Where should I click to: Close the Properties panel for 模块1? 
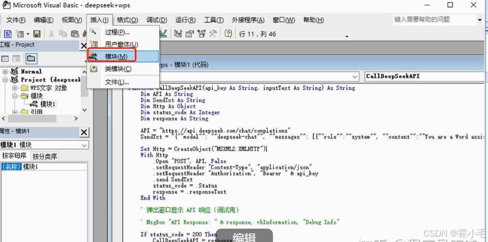pos(84,132)
